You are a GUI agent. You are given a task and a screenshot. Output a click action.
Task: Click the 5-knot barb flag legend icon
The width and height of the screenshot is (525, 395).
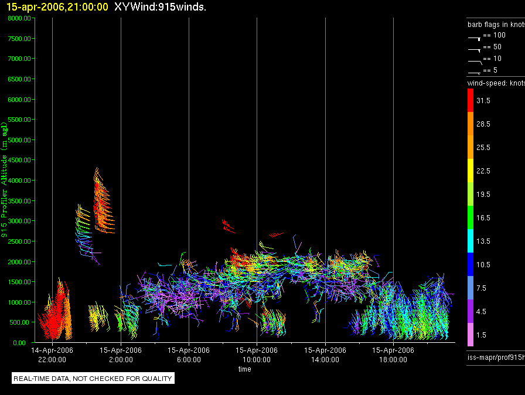(x=474, y=73)
